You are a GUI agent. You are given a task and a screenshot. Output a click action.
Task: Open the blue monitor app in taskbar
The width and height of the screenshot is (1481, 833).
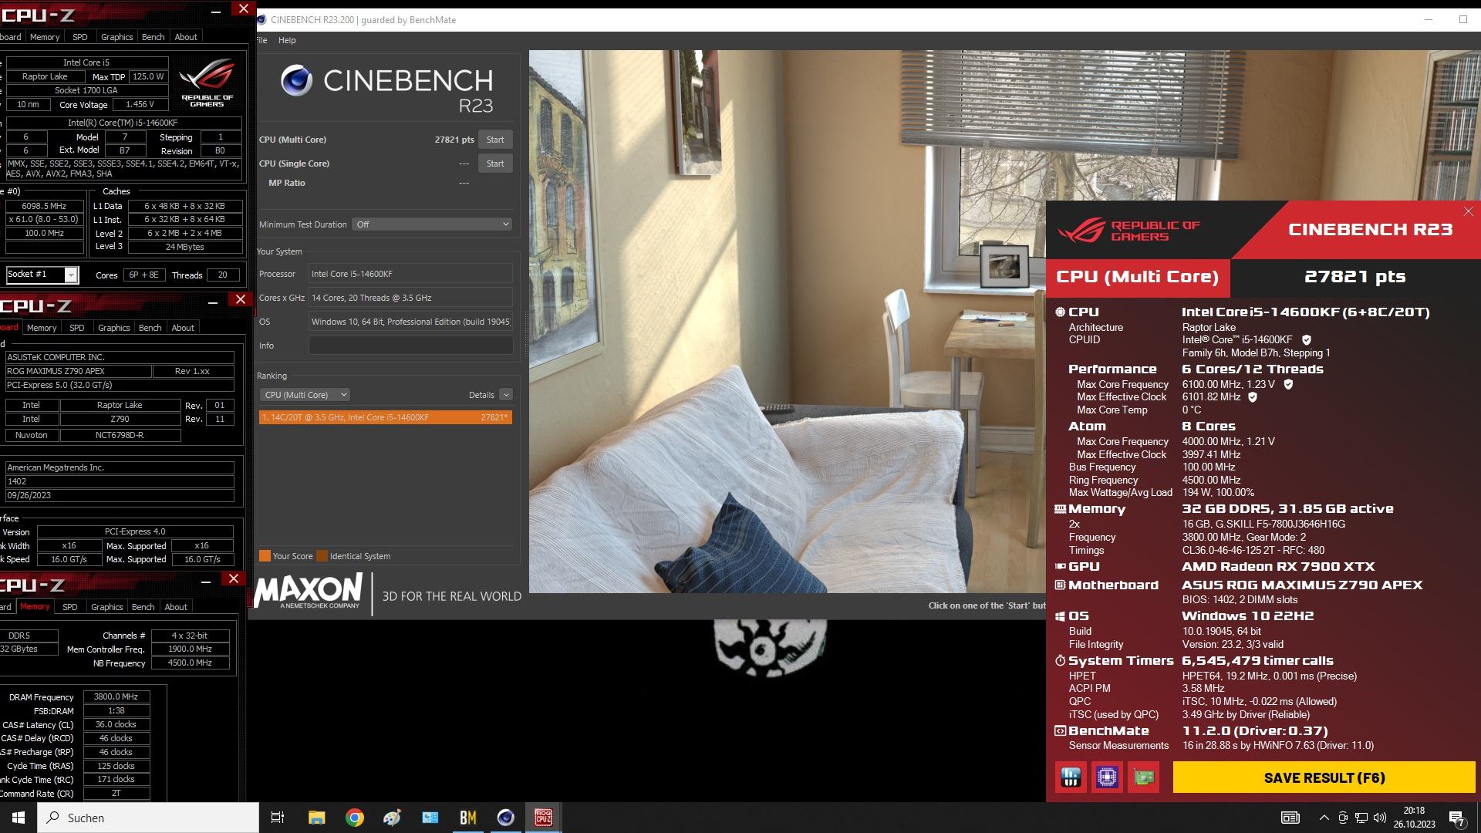[x=430, y=818]
